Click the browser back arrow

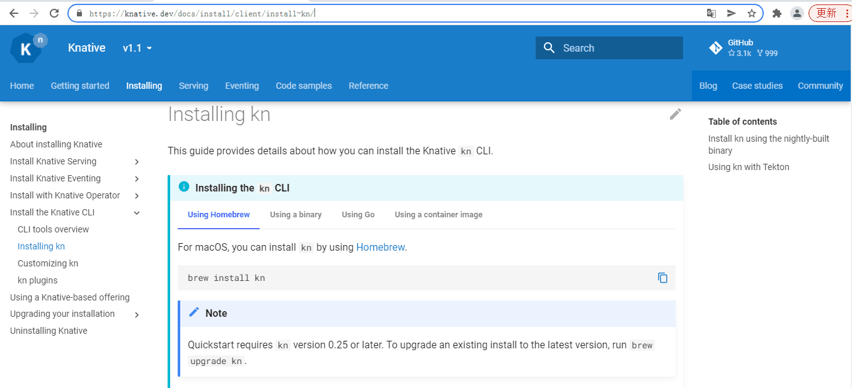(13, 13)
